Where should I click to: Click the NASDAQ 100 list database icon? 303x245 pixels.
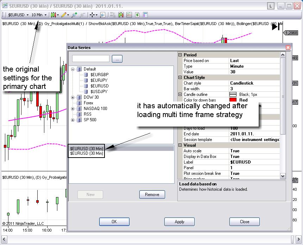click(79, 108)
